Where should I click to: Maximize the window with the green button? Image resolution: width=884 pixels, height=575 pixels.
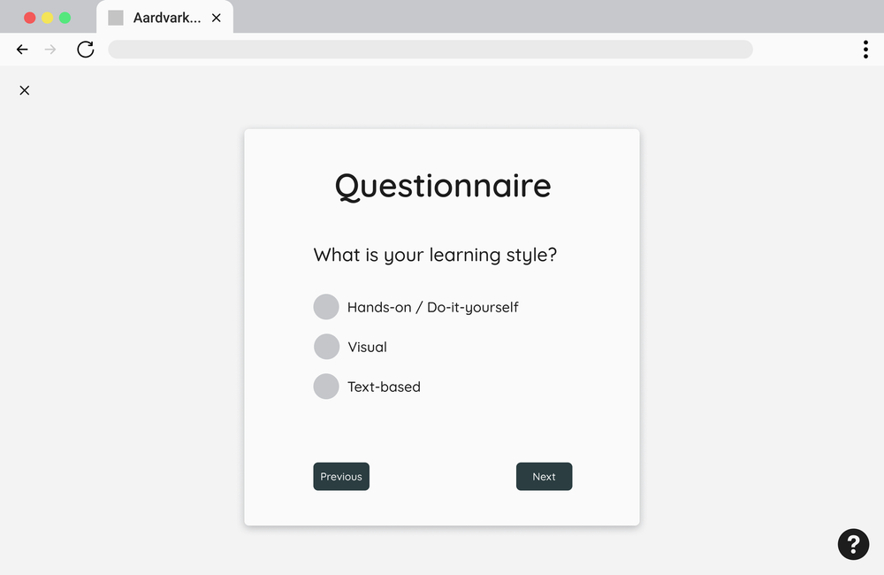point(65,18)
